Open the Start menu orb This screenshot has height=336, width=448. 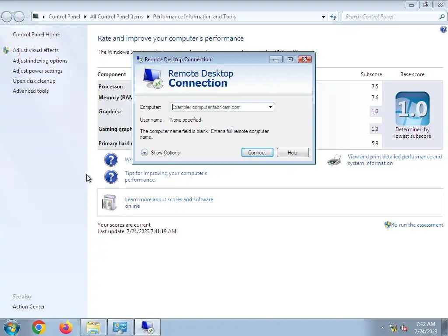(x=11, y=327)
